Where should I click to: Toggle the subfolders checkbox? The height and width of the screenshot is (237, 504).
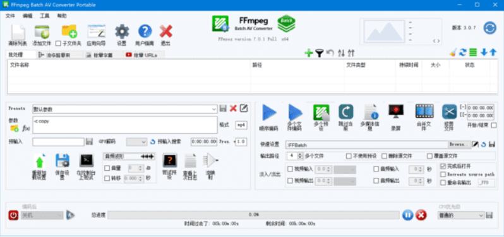pyautogui.click(x=58, y=43)
